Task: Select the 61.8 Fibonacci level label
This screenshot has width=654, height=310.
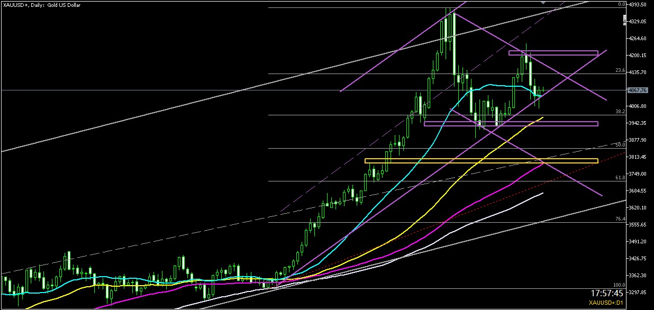Action: 621,178
